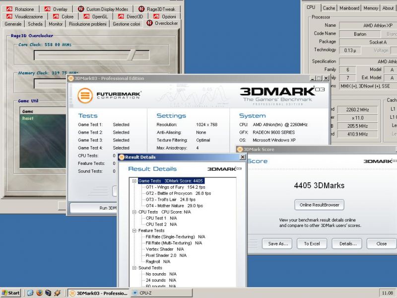Select the Fill Rate (Single-Texturing) row
Screen dimensions: 397x298
[176, 237]
